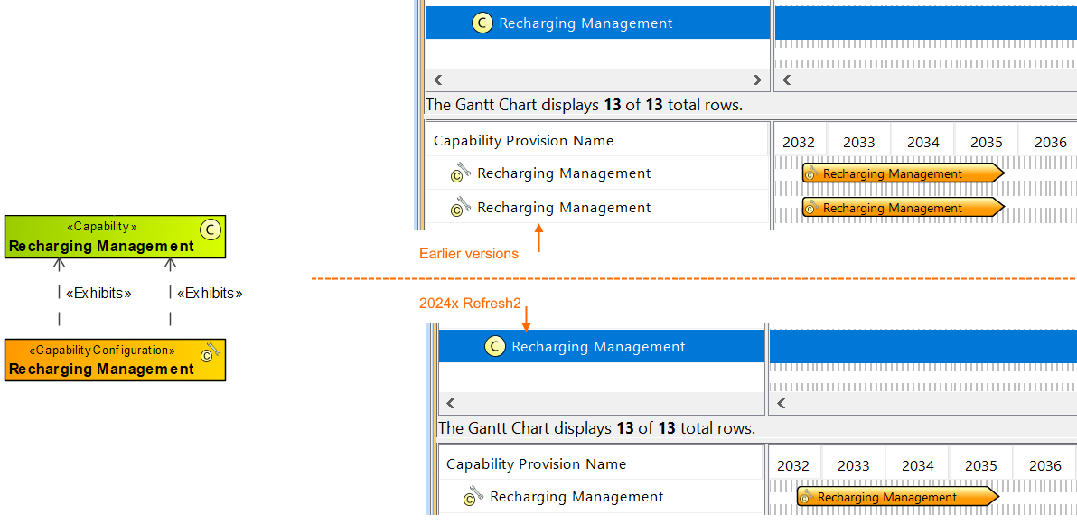The image size is (1077, 524).
Task: Select the green Capability Recharging Management block name
Action: (101, 246)
